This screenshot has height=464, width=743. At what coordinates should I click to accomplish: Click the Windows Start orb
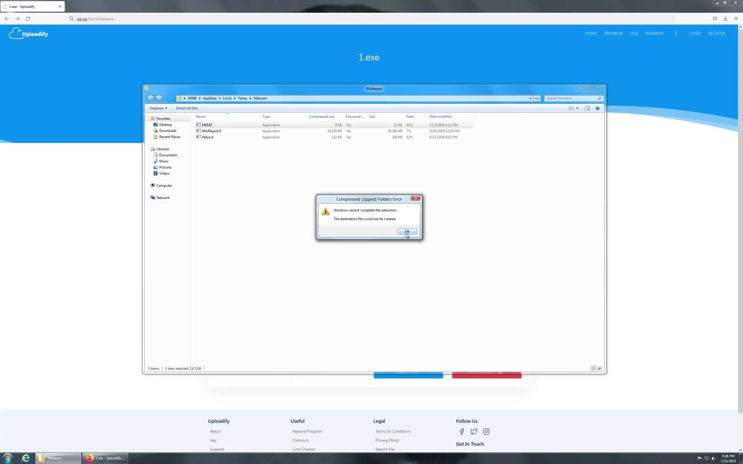8,458
